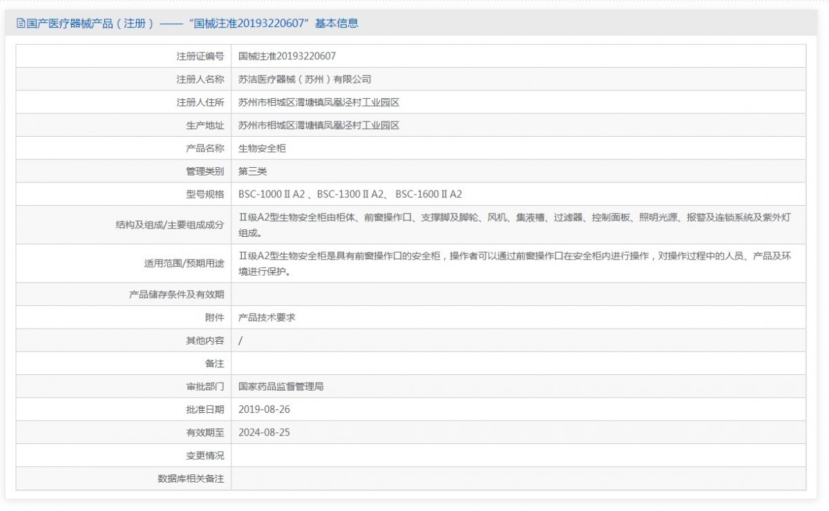This screenshot has height=511, width=829.
Task: Click the 生产地址 label
Action: 205,125
